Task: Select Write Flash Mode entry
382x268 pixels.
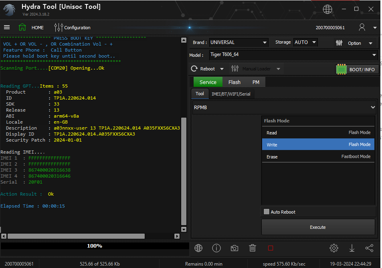Action: [x=318, y=144]
